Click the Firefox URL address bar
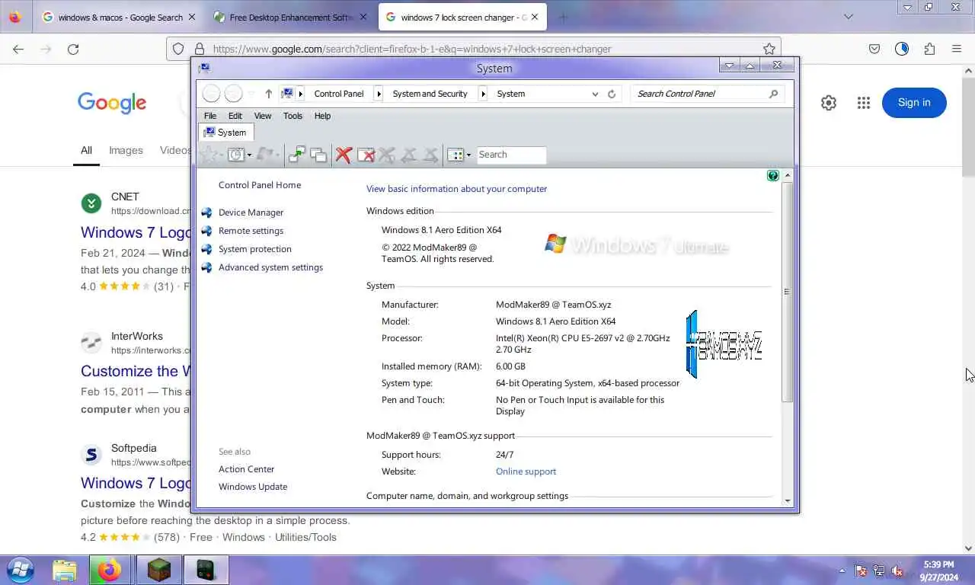 pos(472,49)
